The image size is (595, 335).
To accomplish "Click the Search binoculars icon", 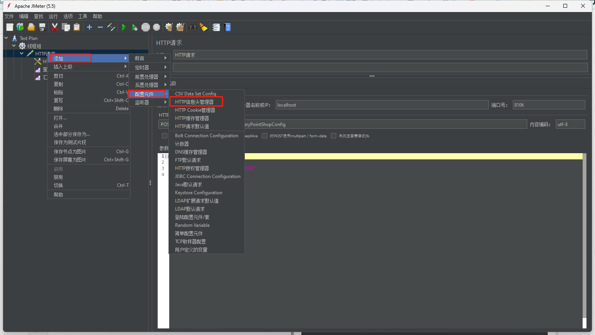I will pos(193,27).
